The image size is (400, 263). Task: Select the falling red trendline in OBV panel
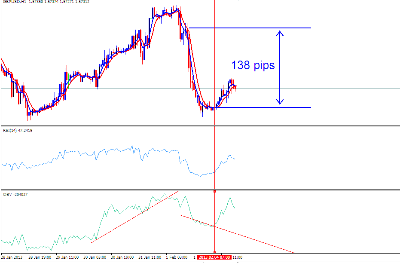[237, 234]
